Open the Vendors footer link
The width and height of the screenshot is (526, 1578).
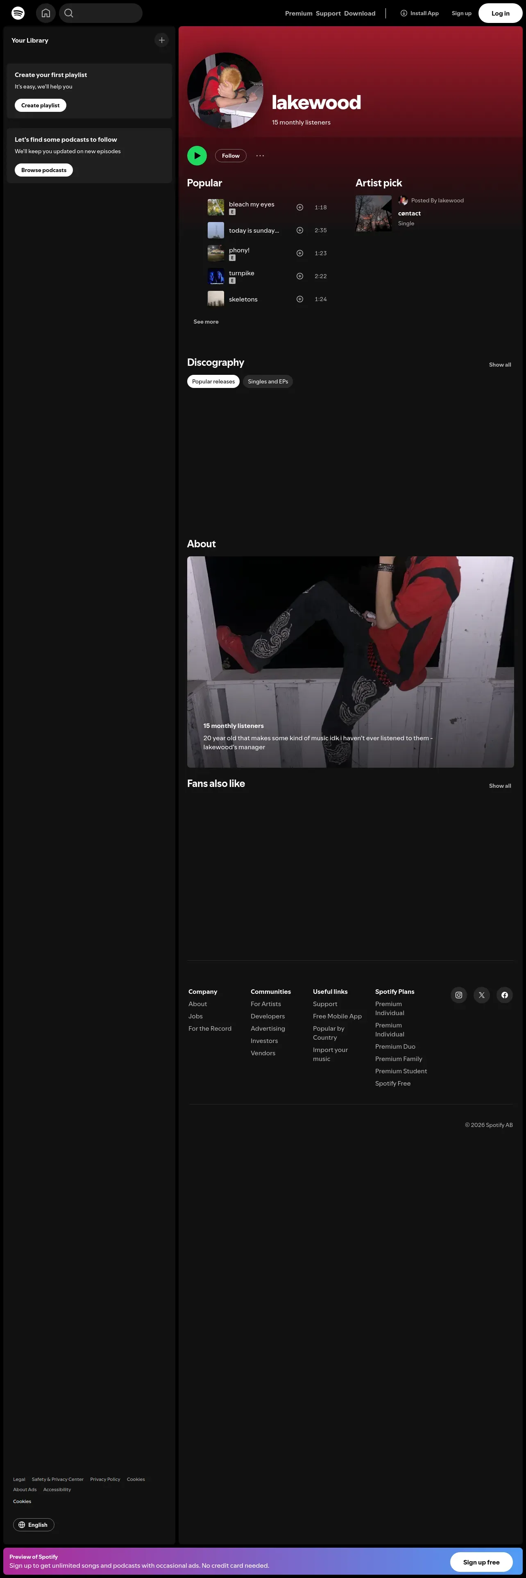[263, 1053]
